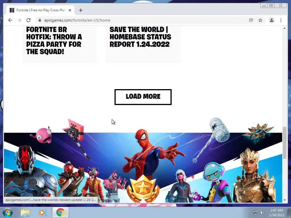This screenshot has height=218, width=291.
Task: Click the vertical scrollbar thumb
Action: pyautogui.click(x=284, y=143)
